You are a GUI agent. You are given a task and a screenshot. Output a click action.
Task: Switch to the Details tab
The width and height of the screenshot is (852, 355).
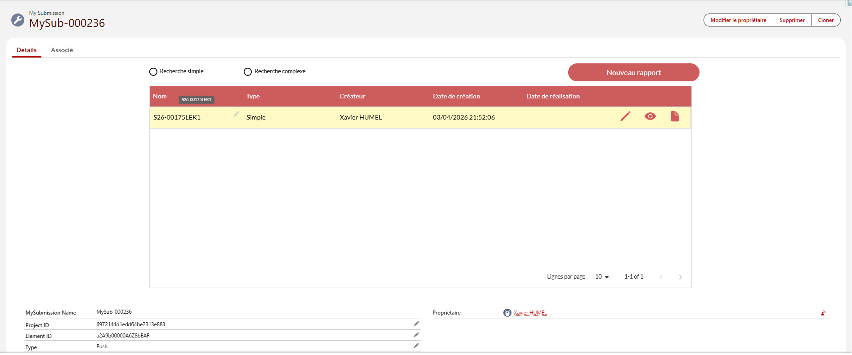27,50
